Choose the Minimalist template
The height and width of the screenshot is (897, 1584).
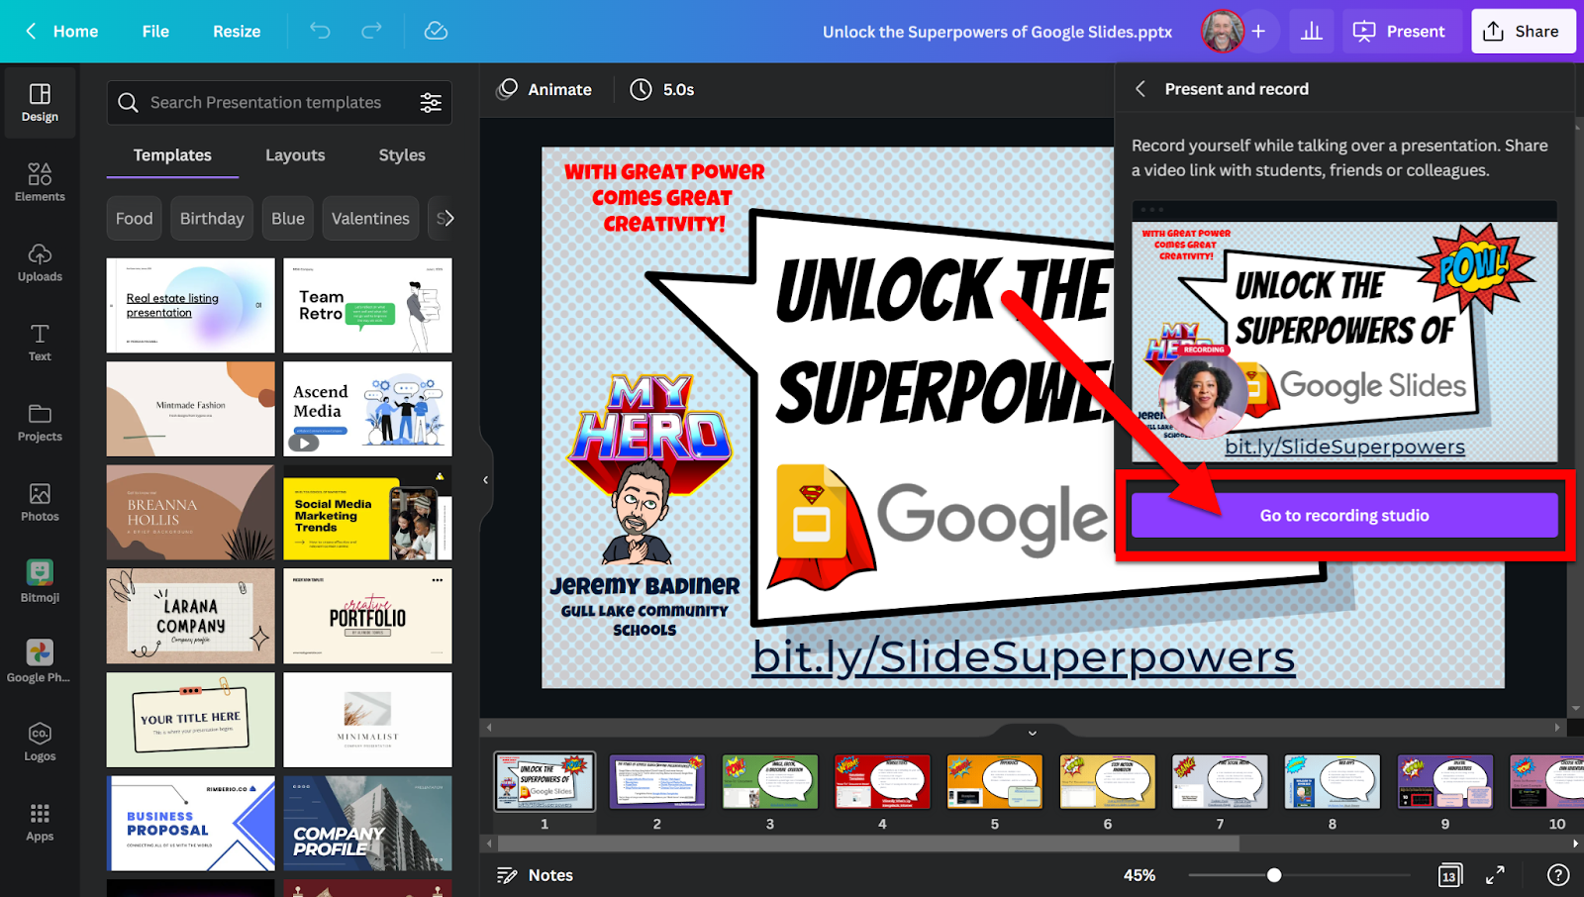[368, 720]
